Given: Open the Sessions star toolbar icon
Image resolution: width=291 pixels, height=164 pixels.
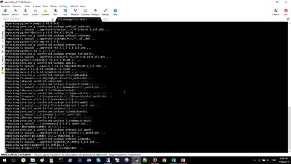Looking at the screenshot, I should pos(45,12).
